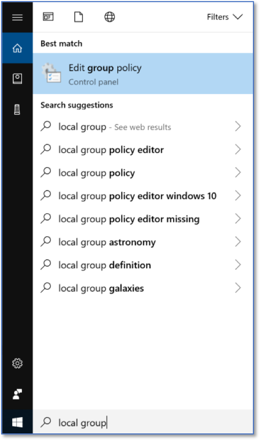Expand arrow for local group galaxies

tap(238, 288)
